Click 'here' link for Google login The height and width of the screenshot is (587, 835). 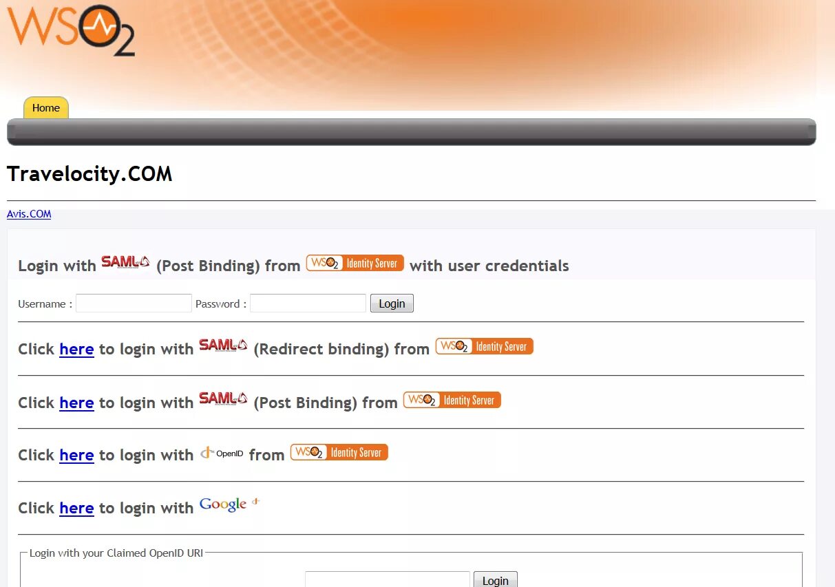tap(76, 508)
